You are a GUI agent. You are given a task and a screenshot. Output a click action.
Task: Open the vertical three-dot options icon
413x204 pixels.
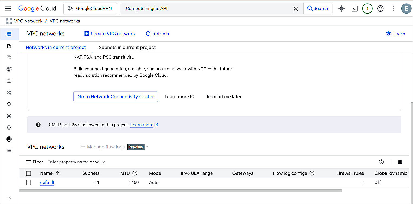pyautogui.click(x=393, y=8)
